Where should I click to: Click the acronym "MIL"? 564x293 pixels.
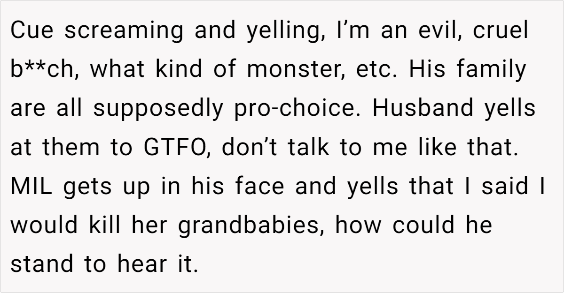click(x=31, y=187)
